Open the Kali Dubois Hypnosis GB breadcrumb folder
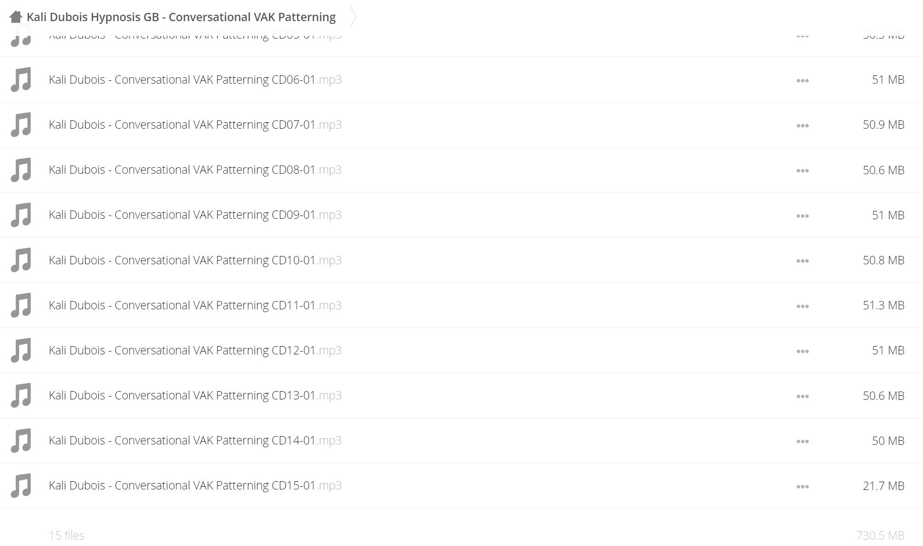Screen dimensions: 923x546 pyautogui.click(x=181, y=17)
